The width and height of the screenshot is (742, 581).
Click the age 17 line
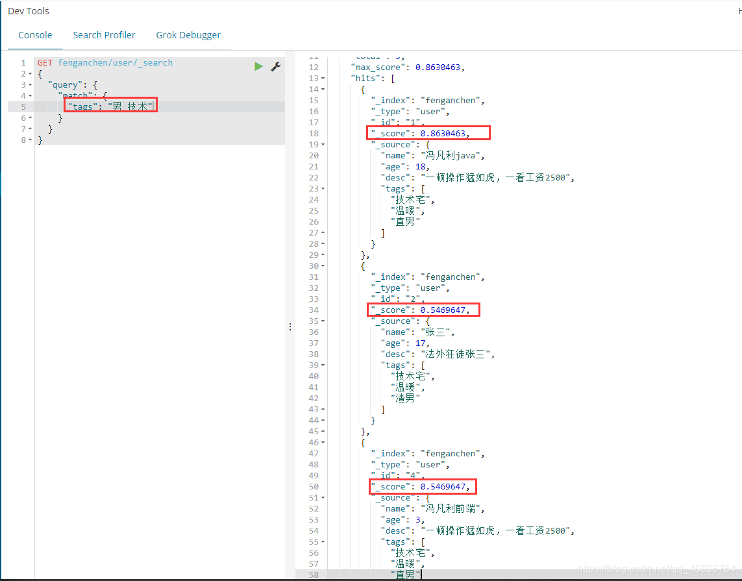point(405,343)
